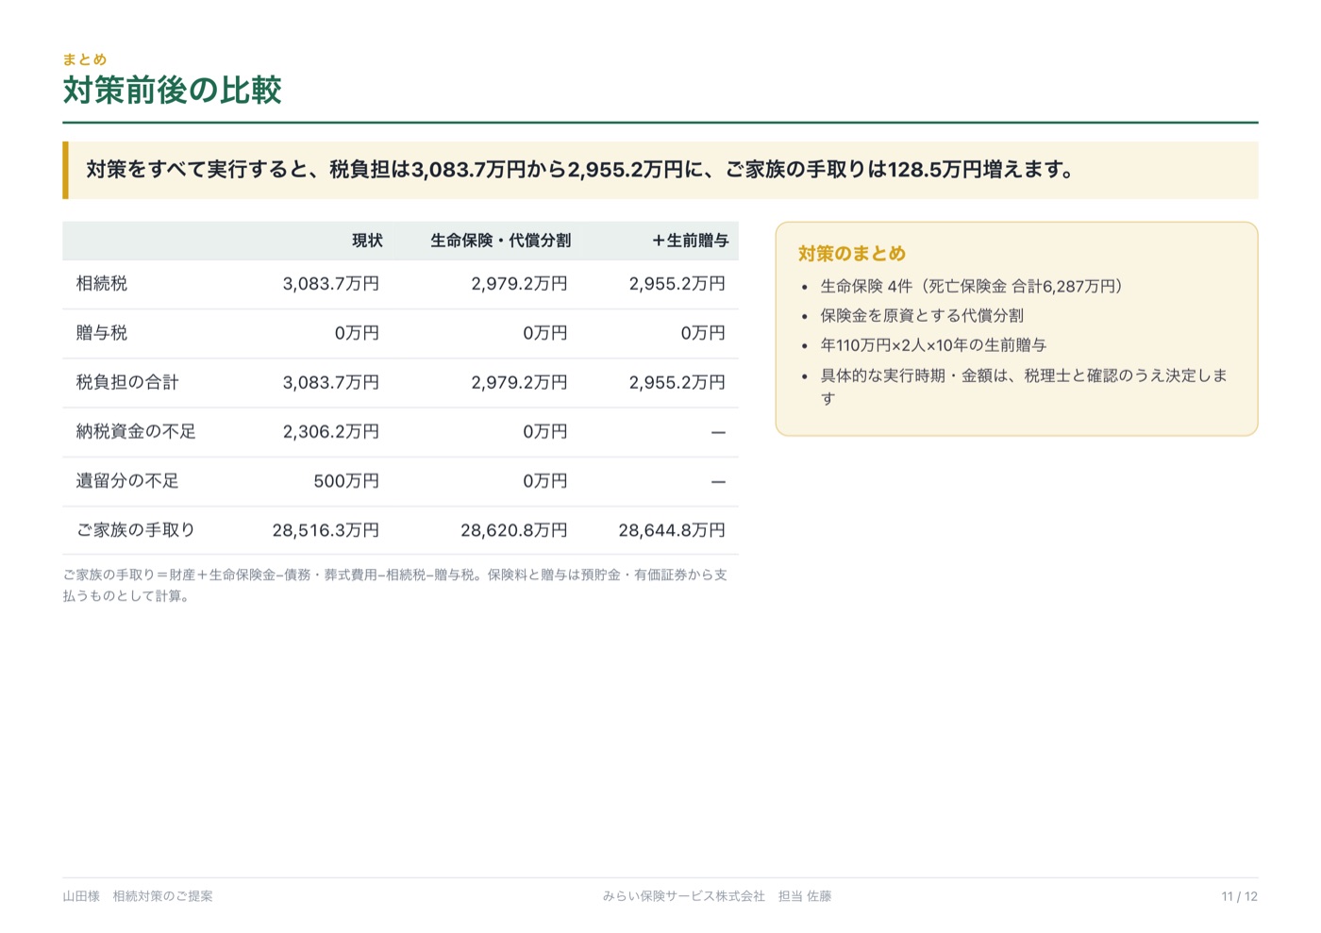This screenshot has width=1321, height=933.
Task: Select the "生命保険・代償分割" column header
Action: [x=501, y=241]
